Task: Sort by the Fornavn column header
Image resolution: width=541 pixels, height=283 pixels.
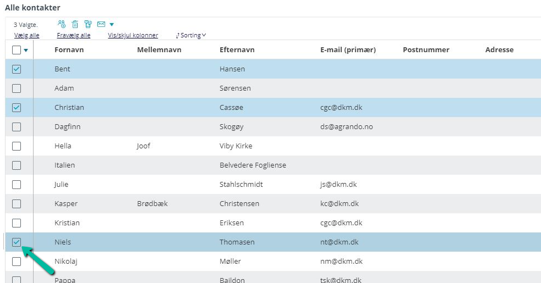Action: pyautogui.click(x=69, y=49)
